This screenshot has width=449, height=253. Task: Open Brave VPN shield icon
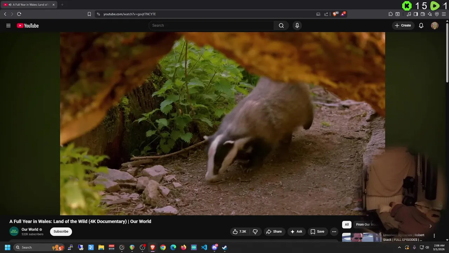pyautogui.click(x=437, y=14)
